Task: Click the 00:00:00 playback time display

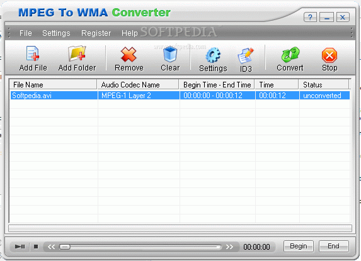Action: pyautogui.click(x=256, y=247)
